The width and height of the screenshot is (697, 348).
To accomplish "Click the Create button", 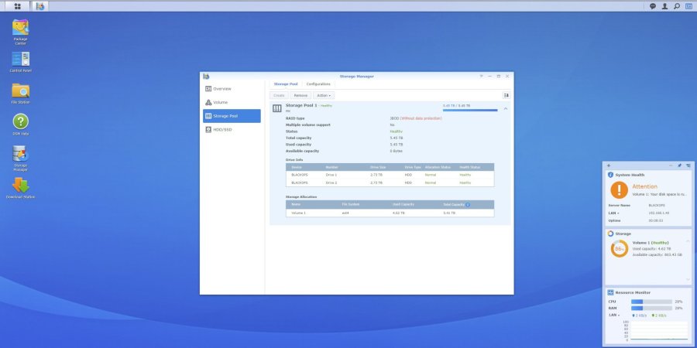I will [279, 95].
